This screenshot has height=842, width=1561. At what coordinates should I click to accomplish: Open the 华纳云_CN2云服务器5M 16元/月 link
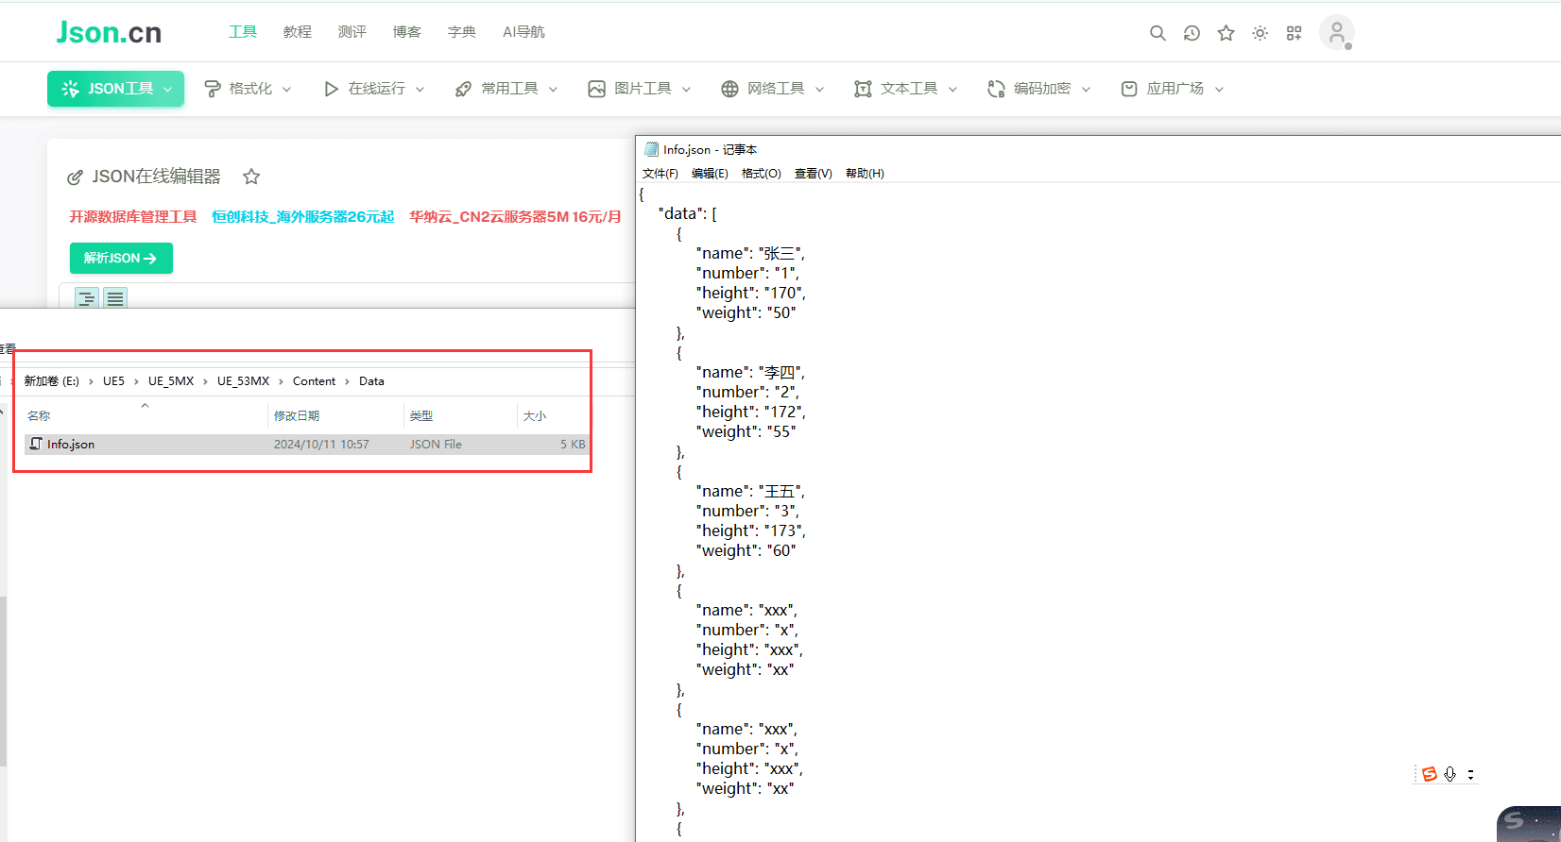(x=516, y=217)
